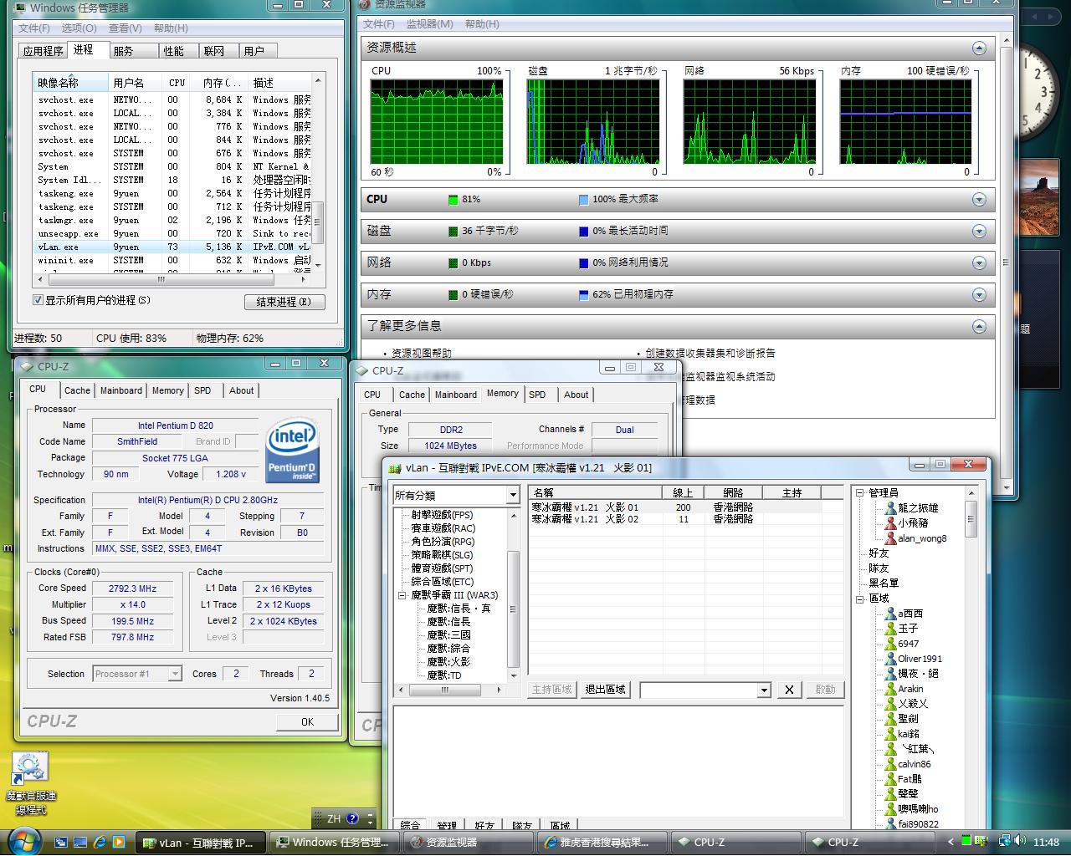The height and width of the screenshot is (856, 1071).
Task: Switch to the 性能 tab in Task Manager
Action: [x=174, y=51]
